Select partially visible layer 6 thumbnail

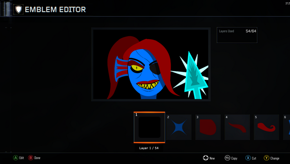pos(287,127)
